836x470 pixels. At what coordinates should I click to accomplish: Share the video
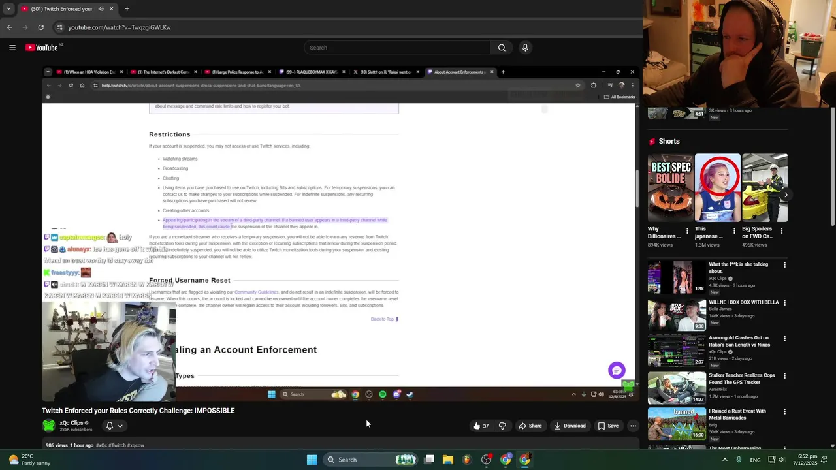click(530, 426)
